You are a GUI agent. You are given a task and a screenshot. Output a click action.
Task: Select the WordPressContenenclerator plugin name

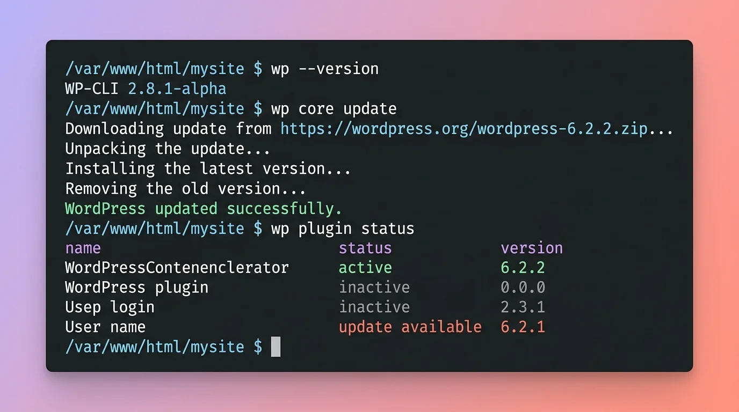coord(176,267)
